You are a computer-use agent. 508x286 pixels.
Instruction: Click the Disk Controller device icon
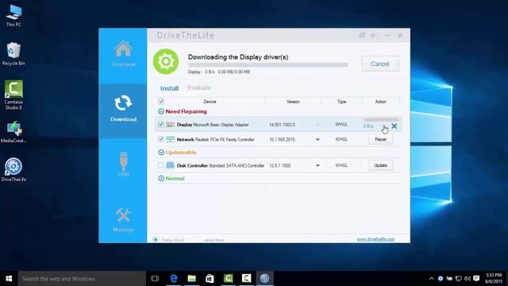pyautogui.click(x=170, y=165)
